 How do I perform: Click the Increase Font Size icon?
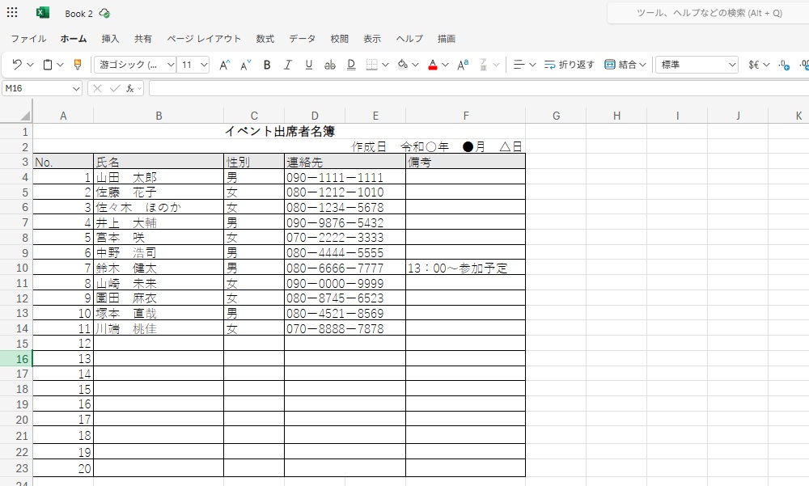(x=225, y=65)
